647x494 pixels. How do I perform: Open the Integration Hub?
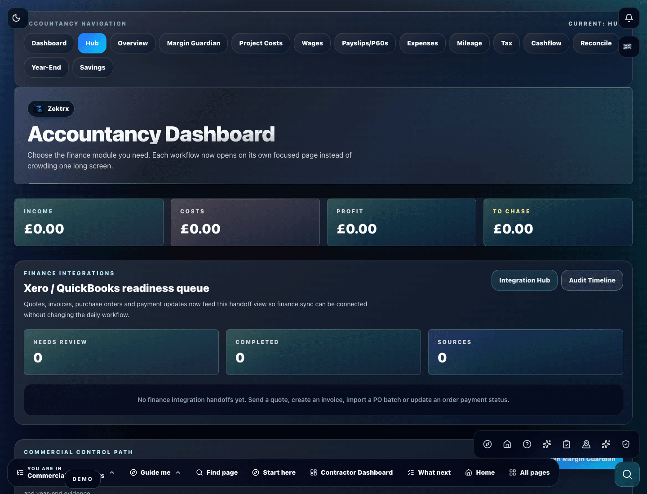tap(524, 280)
